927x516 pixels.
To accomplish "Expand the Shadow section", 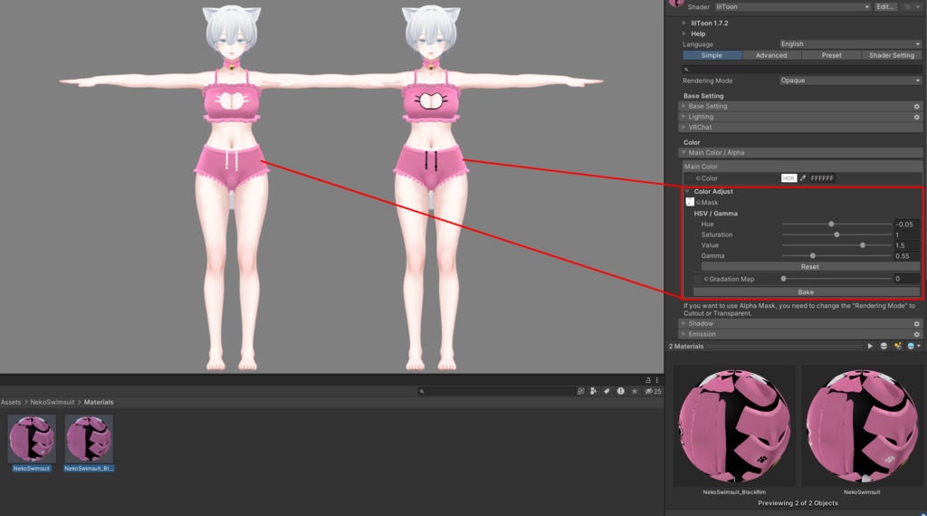I will [x=684, y=324].
